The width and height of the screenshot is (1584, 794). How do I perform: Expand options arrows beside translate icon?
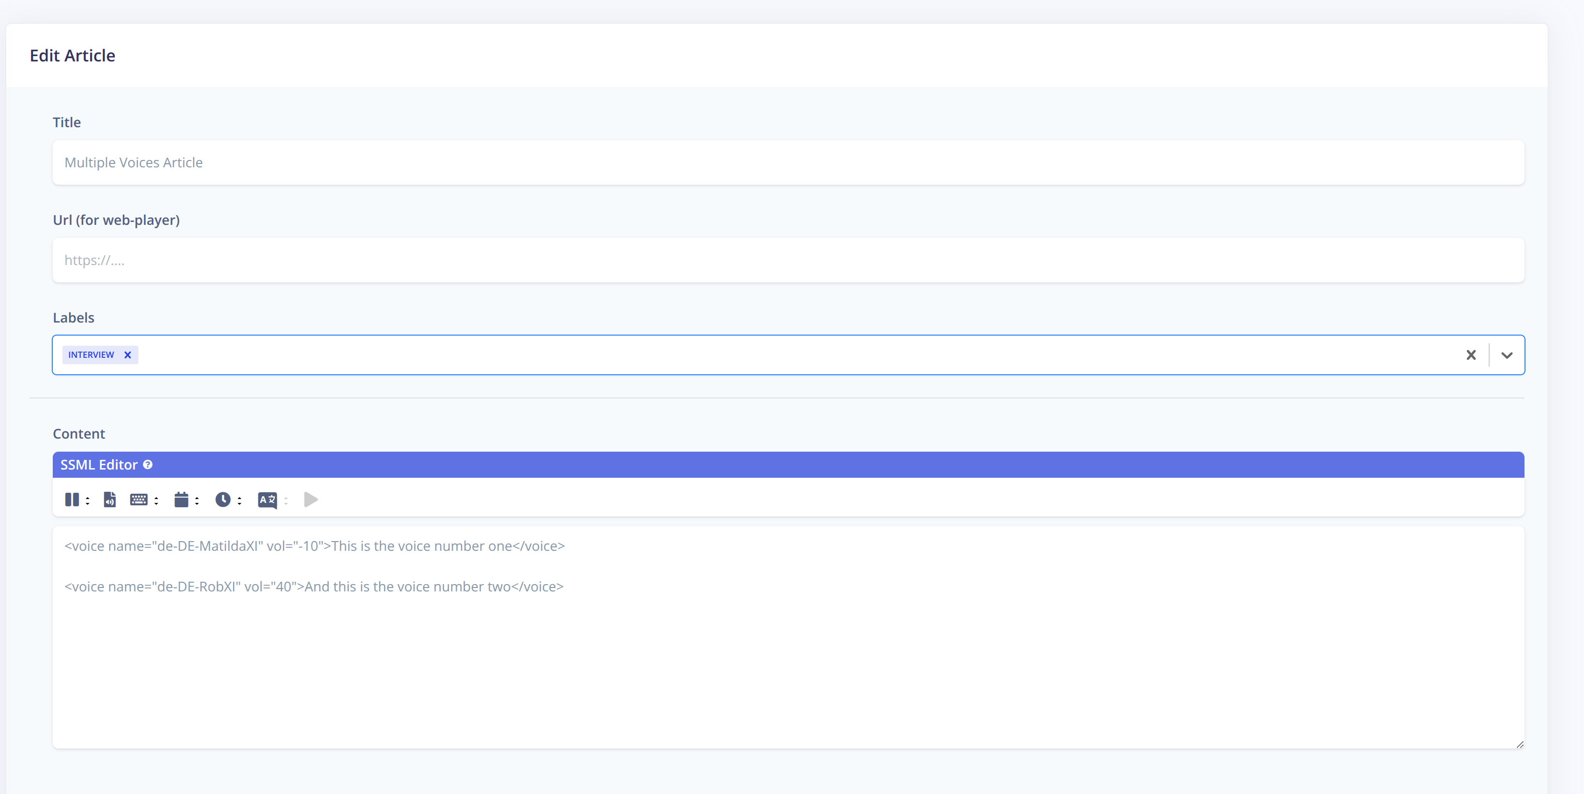pyautogui.click(x=286, y=501)
